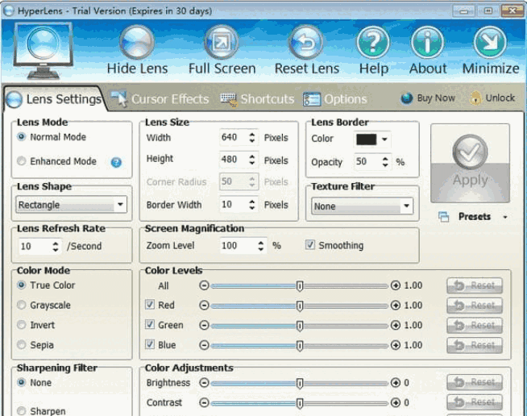Click the Unlock padlock icon

point(475,98)
